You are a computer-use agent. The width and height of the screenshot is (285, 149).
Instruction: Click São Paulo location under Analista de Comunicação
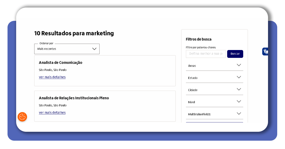[53, 70]
